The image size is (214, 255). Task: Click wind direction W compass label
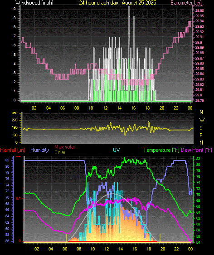tap(202, 120)
